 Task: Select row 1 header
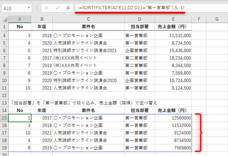tap(4, 27)
